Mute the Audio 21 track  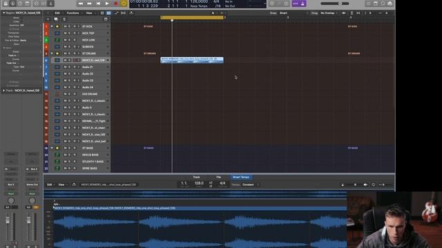click(65, 67)
